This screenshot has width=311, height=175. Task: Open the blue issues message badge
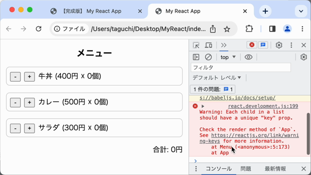pos(263,45)
